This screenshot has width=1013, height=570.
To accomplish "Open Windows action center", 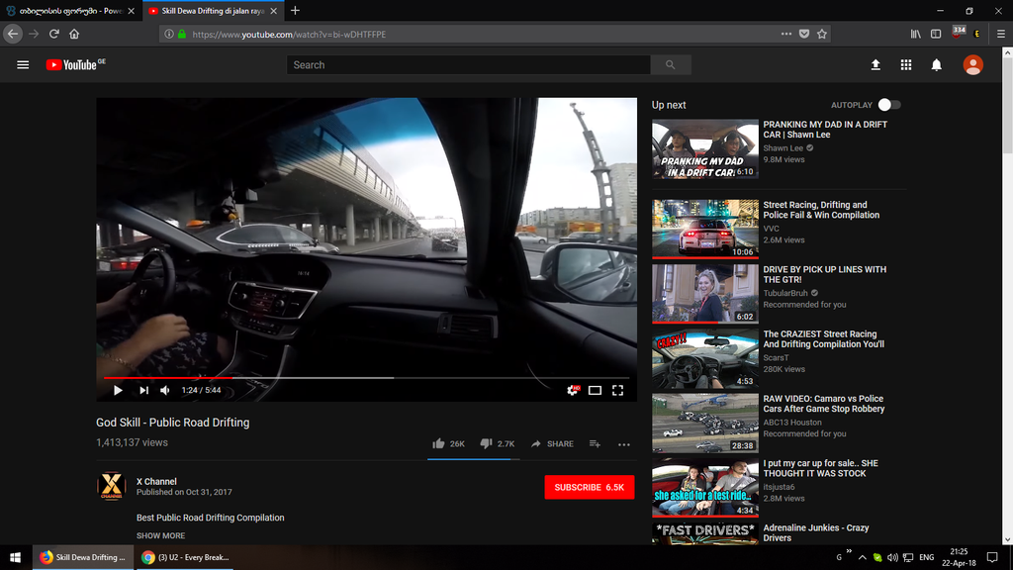I will 992,557.
